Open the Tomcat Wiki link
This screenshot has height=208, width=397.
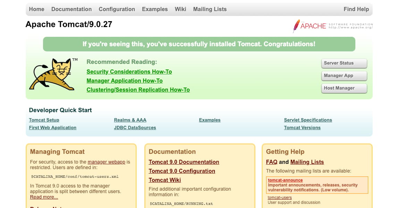[x=164, y=180]
